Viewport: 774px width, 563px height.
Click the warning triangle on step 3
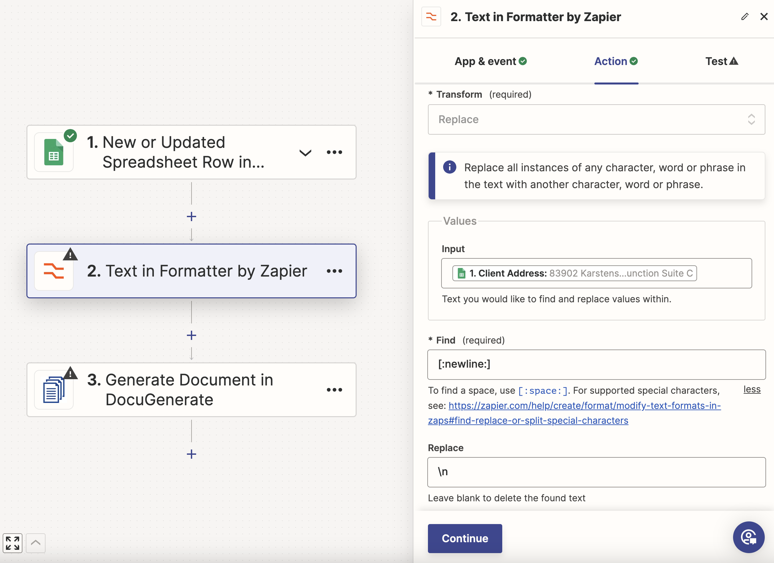coord(70,373)
